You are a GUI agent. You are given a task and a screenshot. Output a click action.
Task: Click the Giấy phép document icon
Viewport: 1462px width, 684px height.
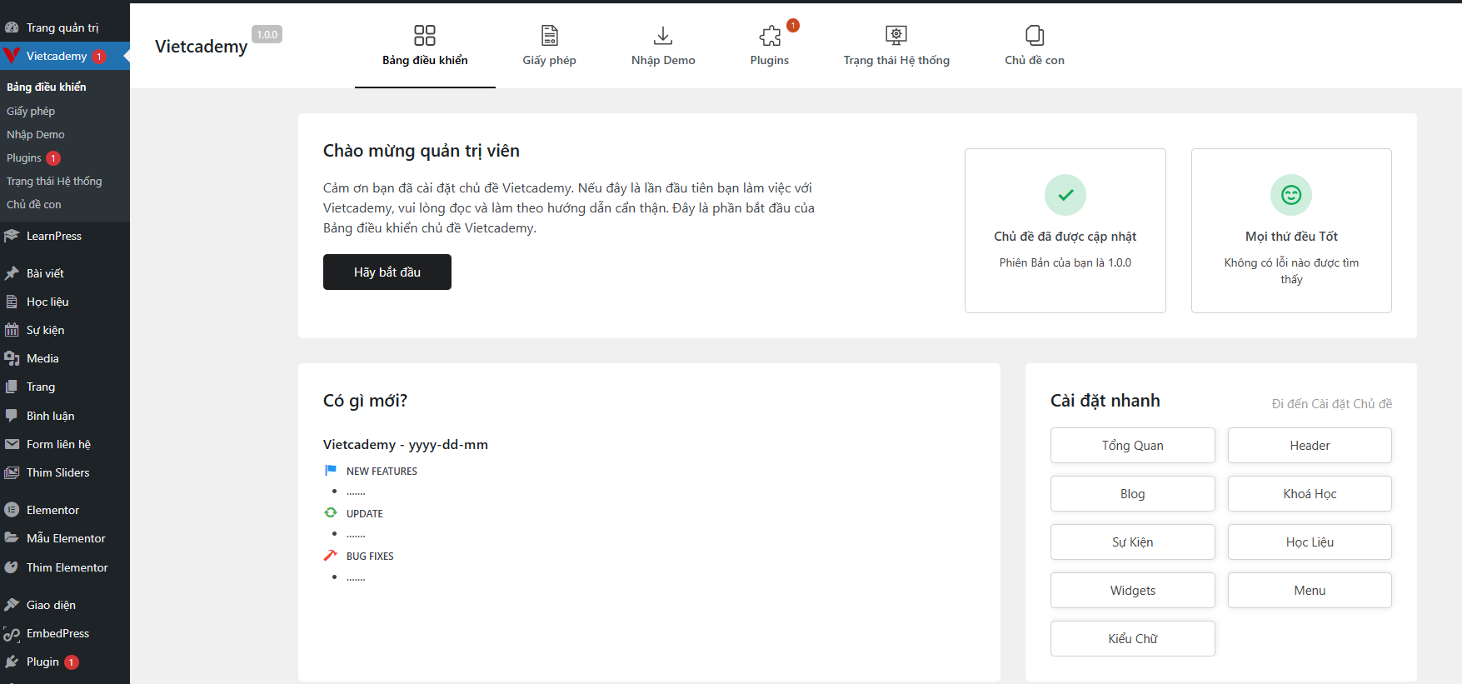coord(550,35)
